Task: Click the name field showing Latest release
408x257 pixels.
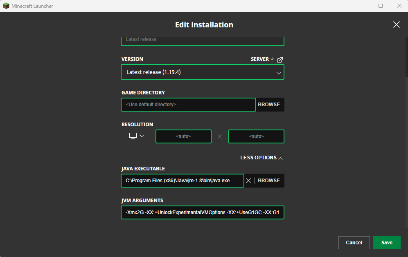Action: tap(203, 41)
